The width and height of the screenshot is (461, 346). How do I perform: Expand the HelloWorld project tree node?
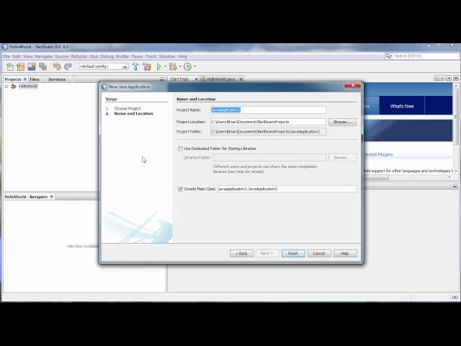click(6, 86)
